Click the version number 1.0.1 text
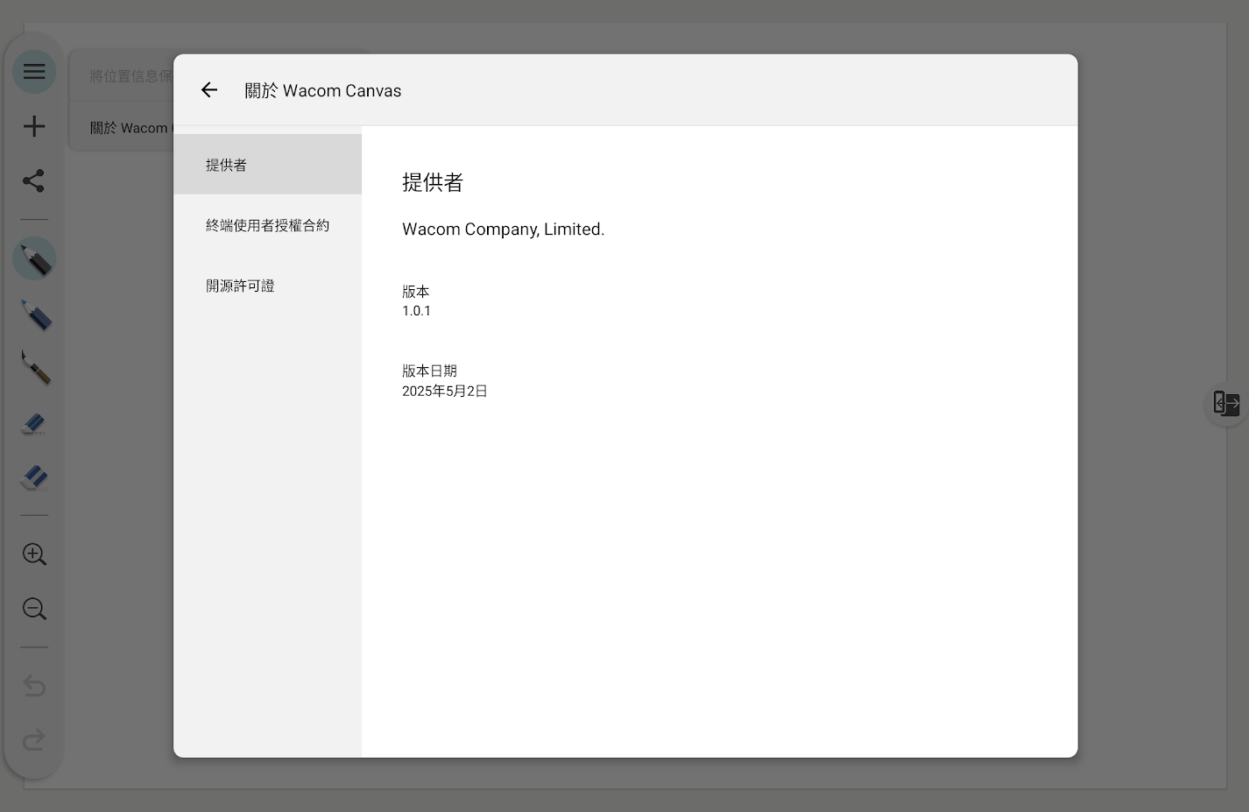 (416, 311)
